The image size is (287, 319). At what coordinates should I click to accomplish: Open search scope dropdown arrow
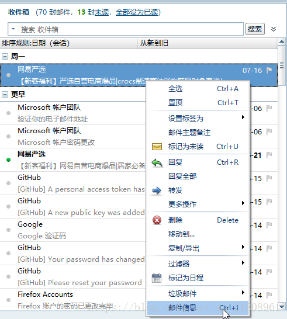click(x=13, y=29)
